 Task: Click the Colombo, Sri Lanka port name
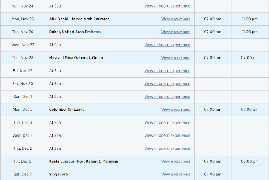tap(67, 110)
